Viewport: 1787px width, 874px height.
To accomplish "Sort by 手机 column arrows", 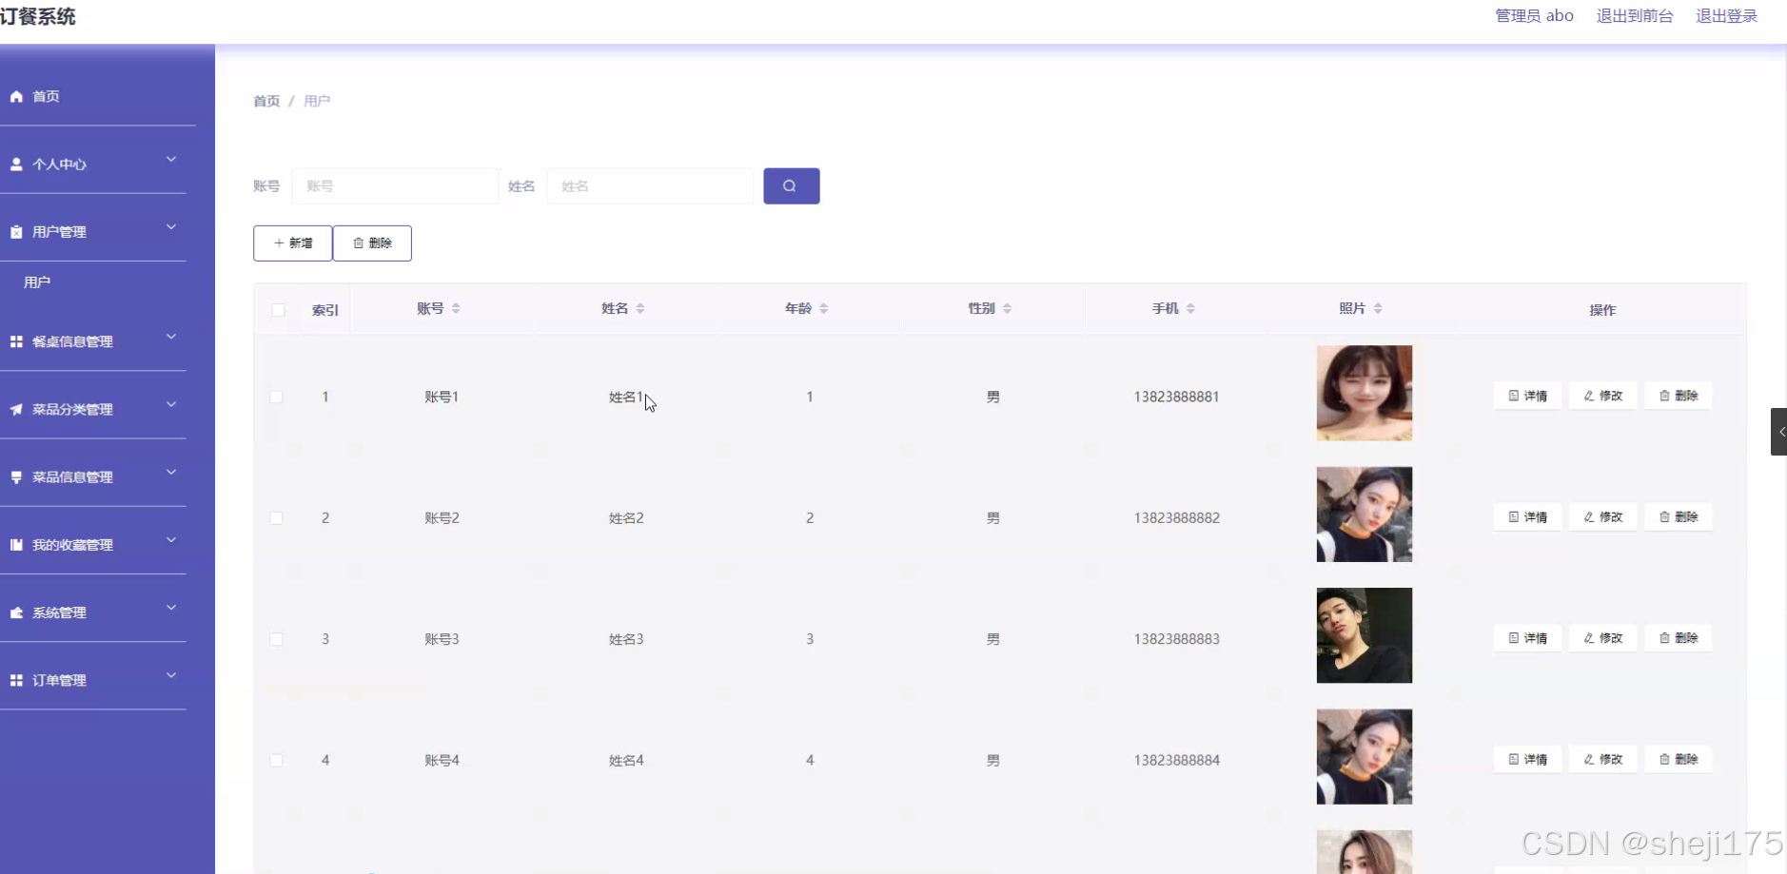I will 1190,308.
